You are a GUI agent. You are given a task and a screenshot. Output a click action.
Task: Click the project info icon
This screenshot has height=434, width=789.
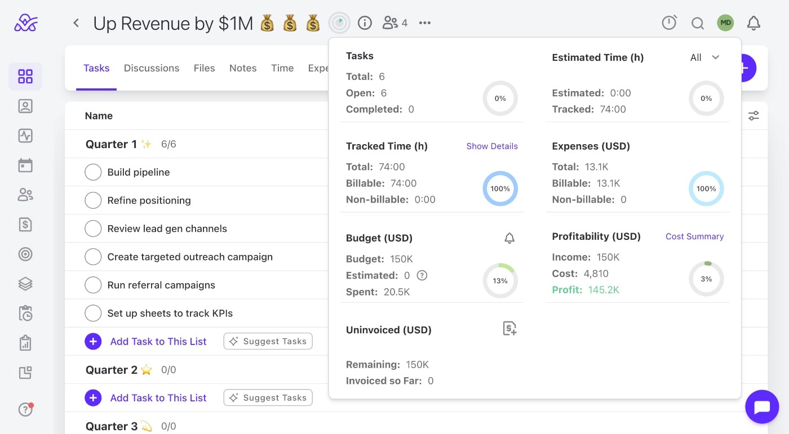click(x=365, y=23)
